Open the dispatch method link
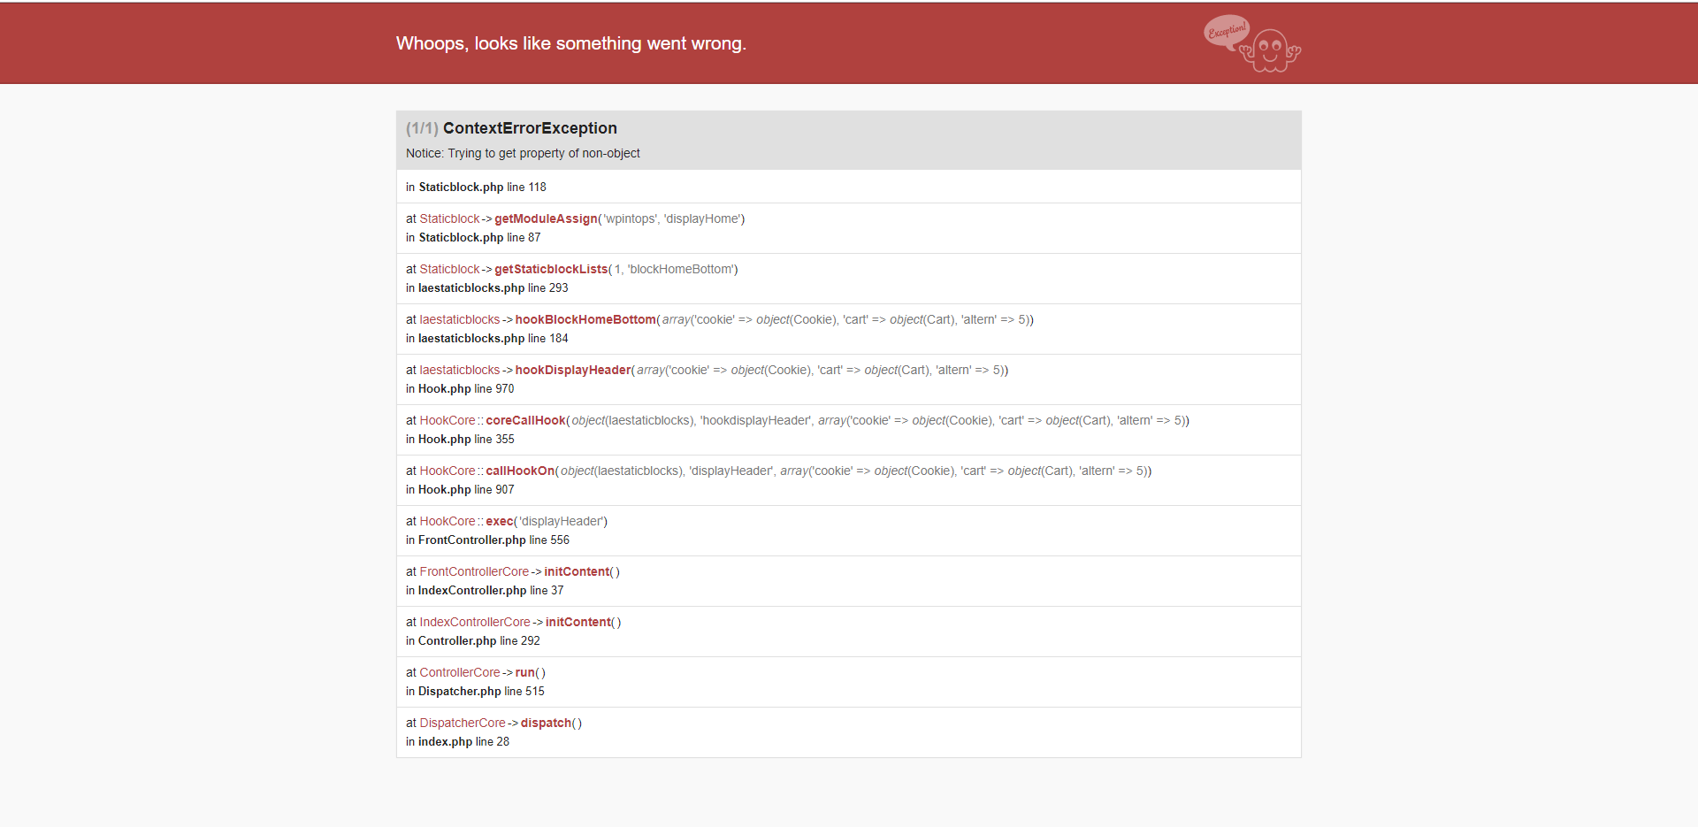This screenshot has height=827, width=1698. click(546, 723)
